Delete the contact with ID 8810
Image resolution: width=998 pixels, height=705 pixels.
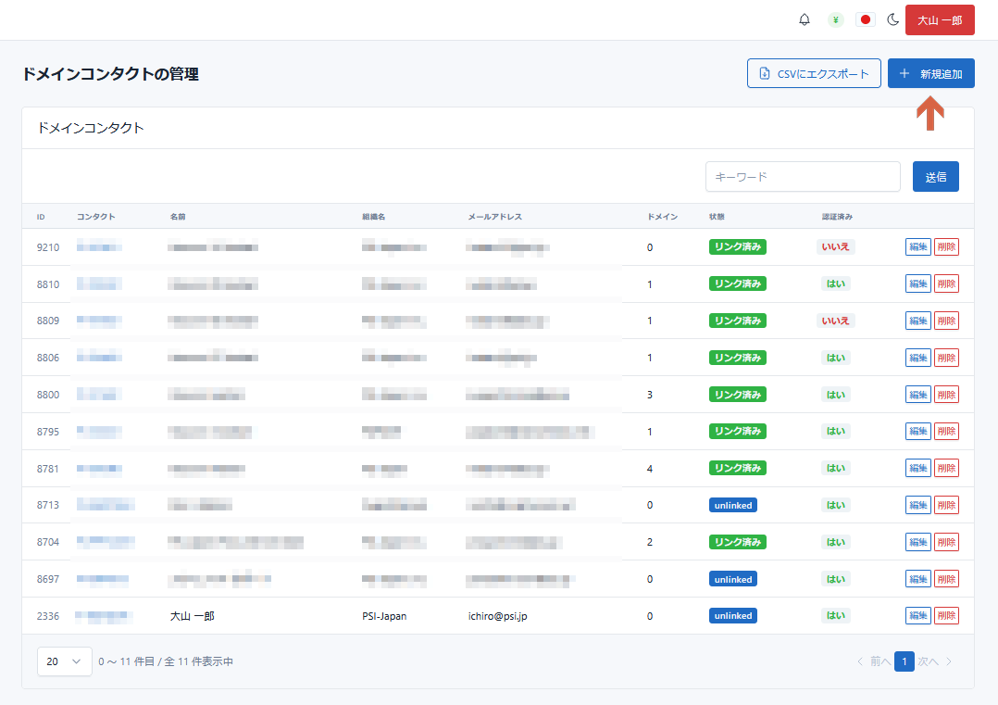[946, 283]
